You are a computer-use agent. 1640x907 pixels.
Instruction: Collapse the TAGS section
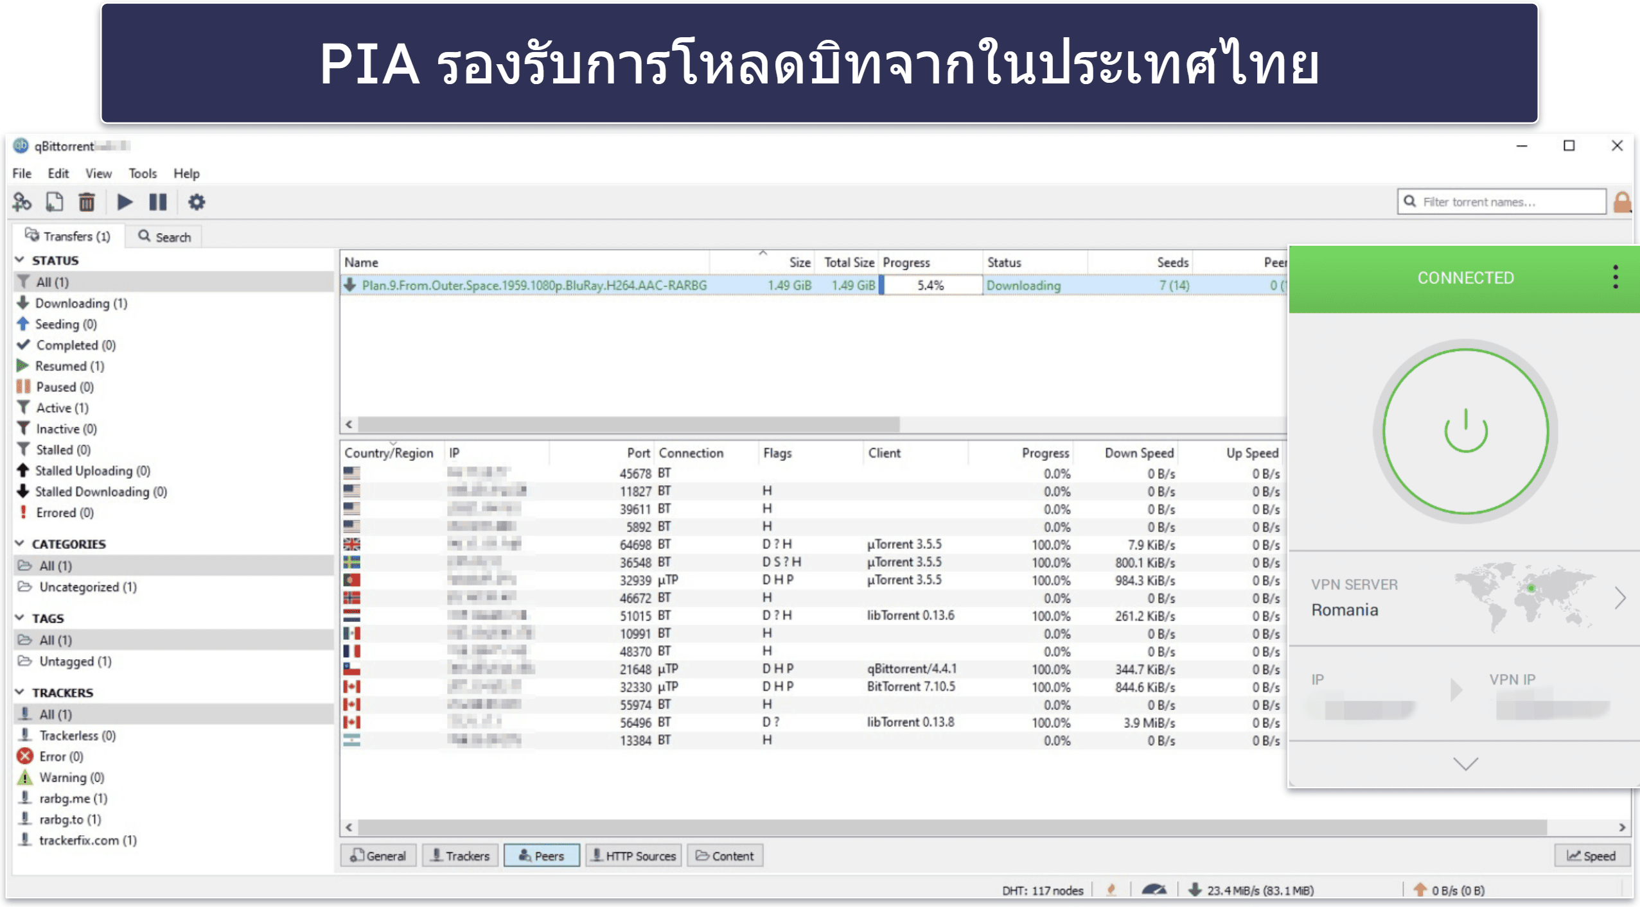click(x=20, y=618)
